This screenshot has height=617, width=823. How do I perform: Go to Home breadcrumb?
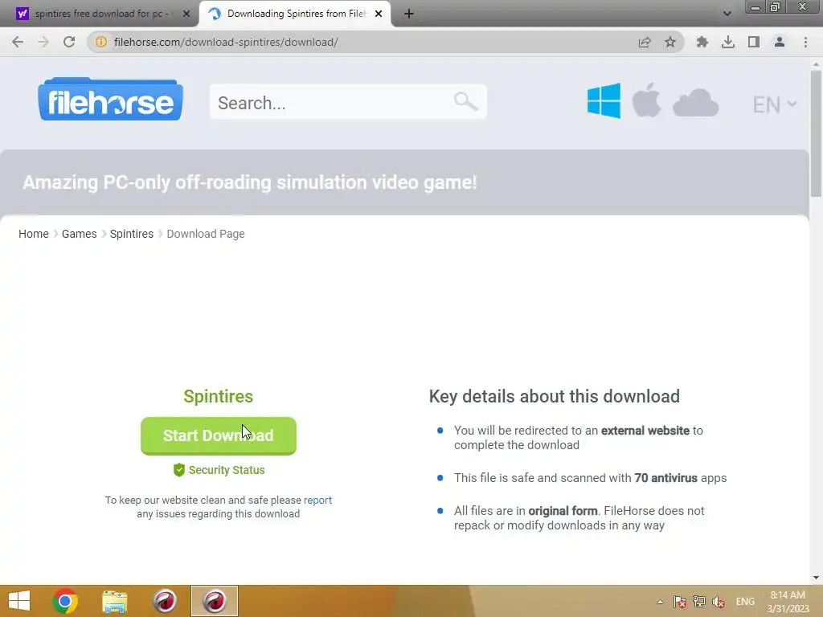(34, 234)
